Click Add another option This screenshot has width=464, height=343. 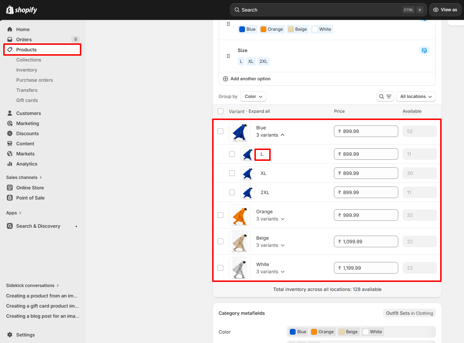246,79
